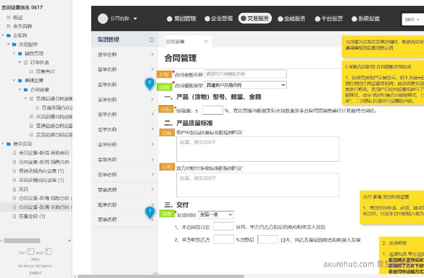Click the 客户对货品质量标准的特别约定 text area

(258, 149)
